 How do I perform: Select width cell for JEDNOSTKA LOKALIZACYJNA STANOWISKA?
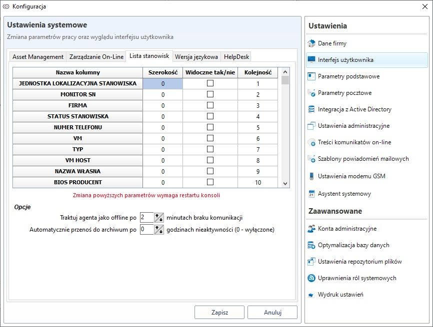click(163, 84)
